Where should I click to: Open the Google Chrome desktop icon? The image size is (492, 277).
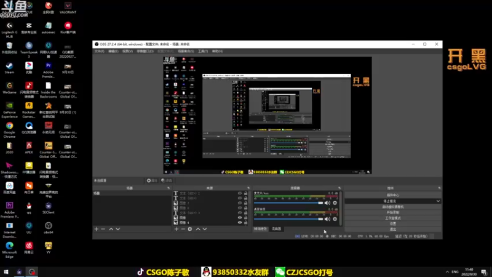click(9, 130)
